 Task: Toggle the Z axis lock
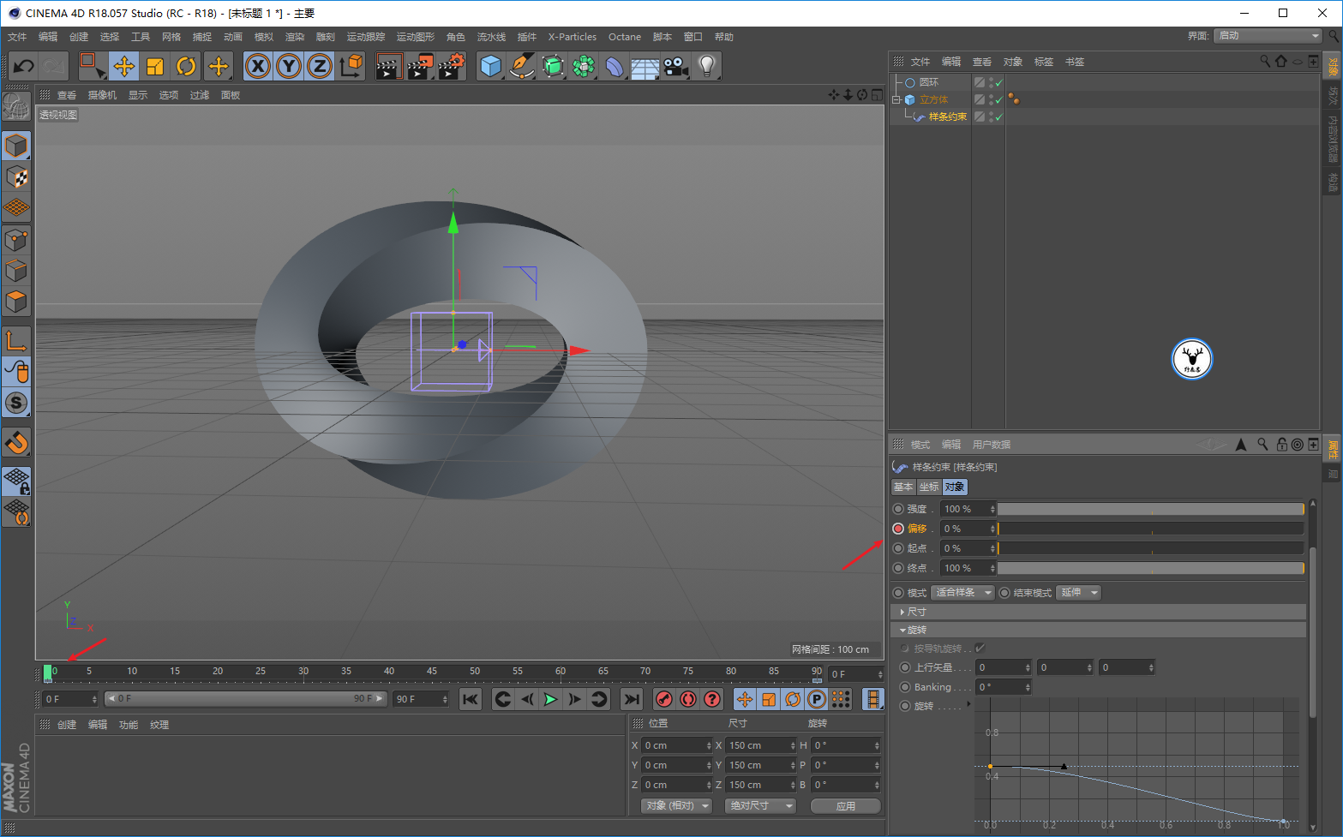tap(320, 66)
